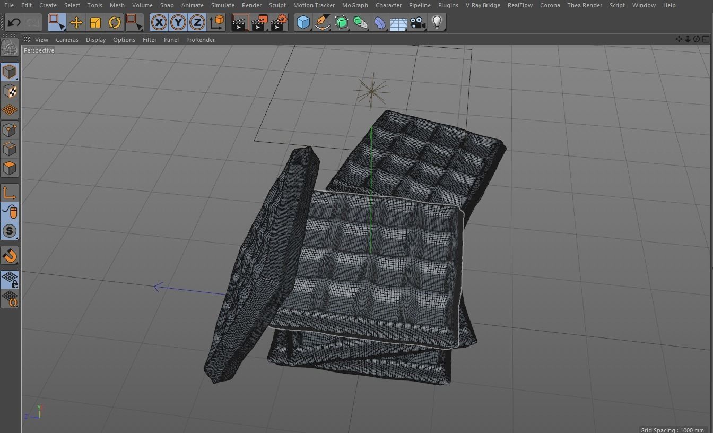Image resolution: width=713 pixels, height=433 pixels.
Task: Toggle the coordinate system icon
Action: 217,22
